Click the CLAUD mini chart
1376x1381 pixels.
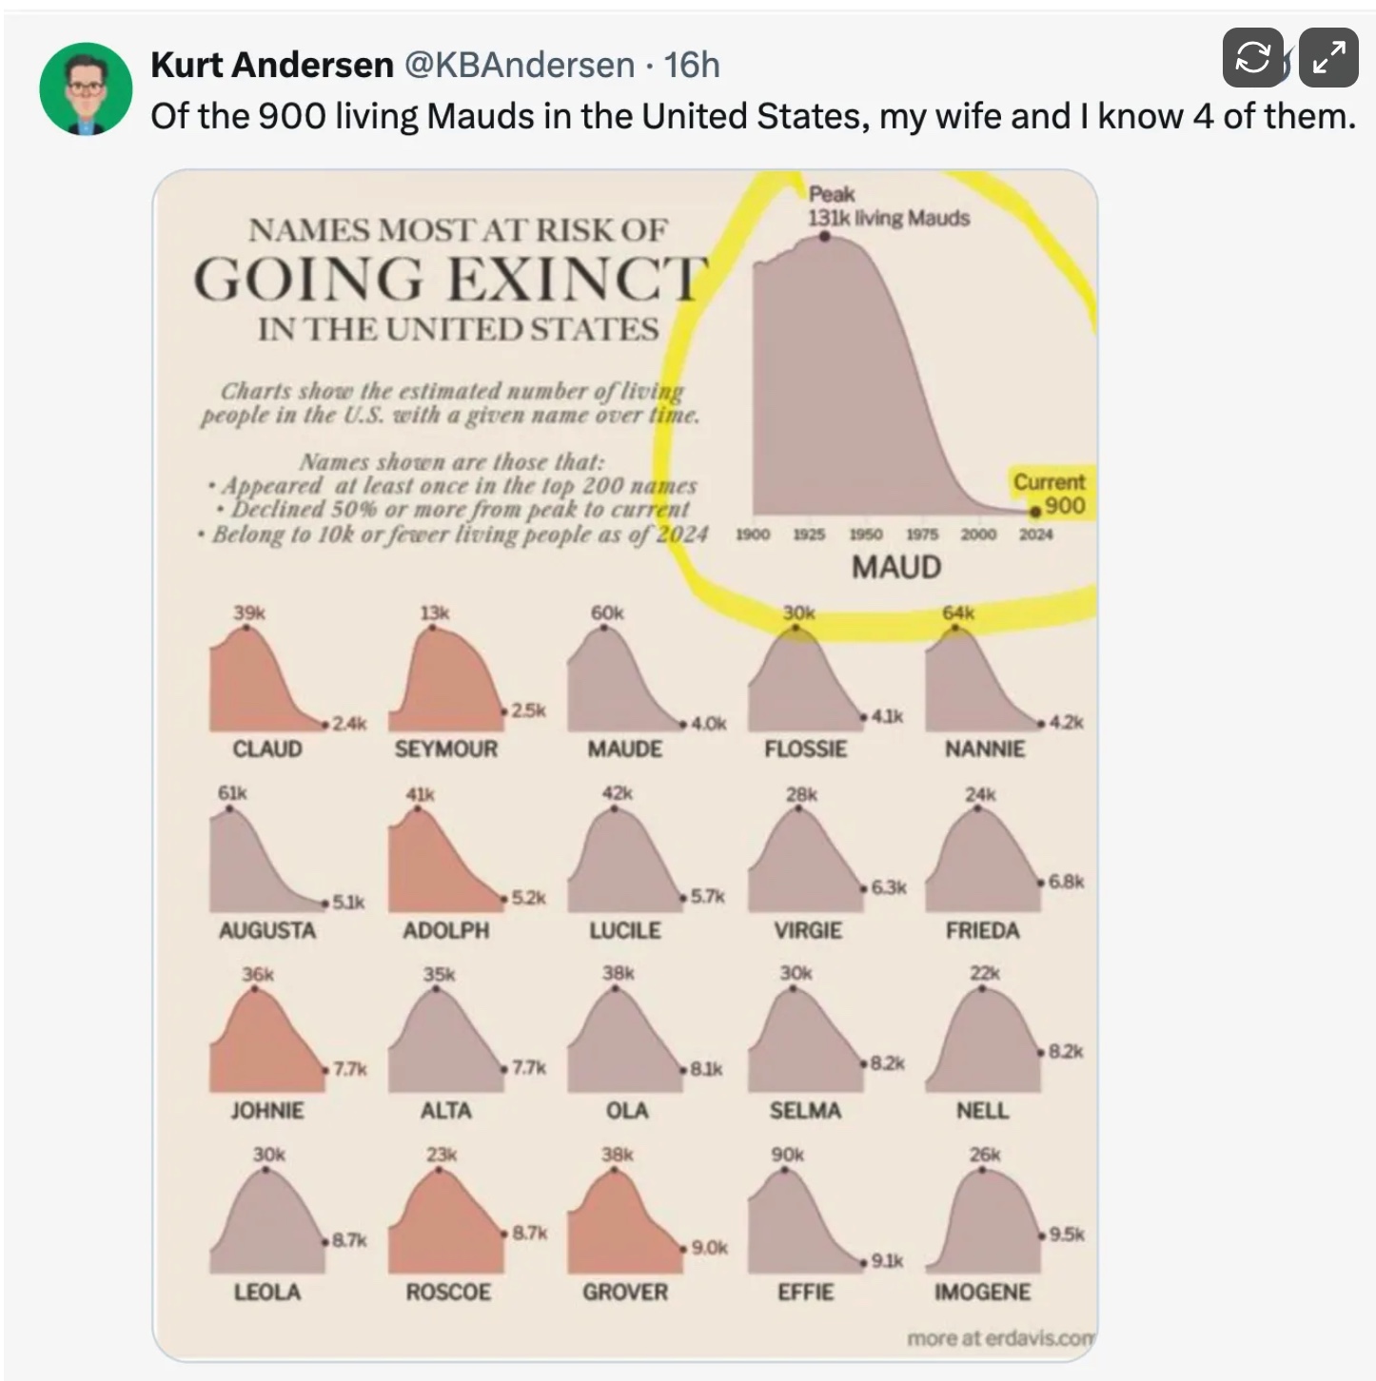coord(266,682)
